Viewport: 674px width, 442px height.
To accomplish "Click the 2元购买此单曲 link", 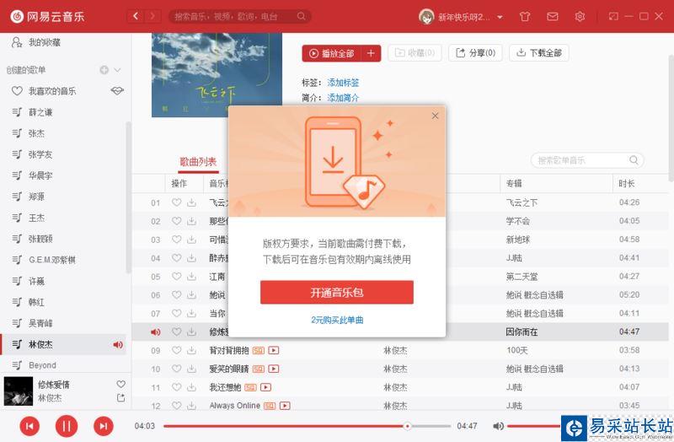I will [x=337, y=320].
